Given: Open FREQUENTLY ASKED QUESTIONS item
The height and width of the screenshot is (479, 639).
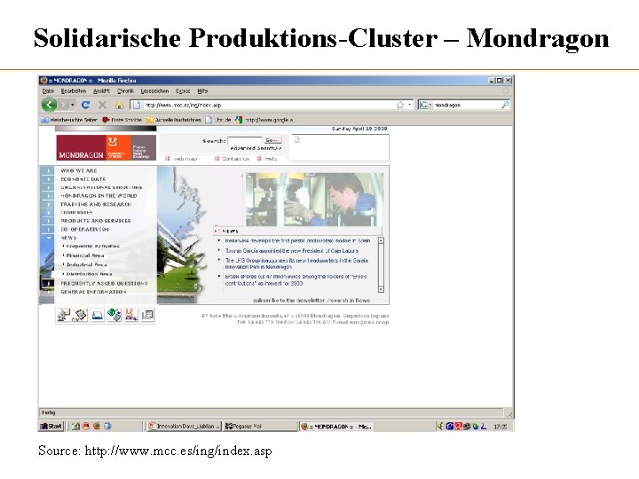Looking at the screenshot, I should pos(104,283).
